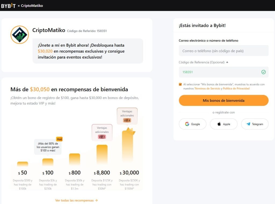Open Ver todas las recompensas link
275x204 pixels.
(x=77, y=200)
